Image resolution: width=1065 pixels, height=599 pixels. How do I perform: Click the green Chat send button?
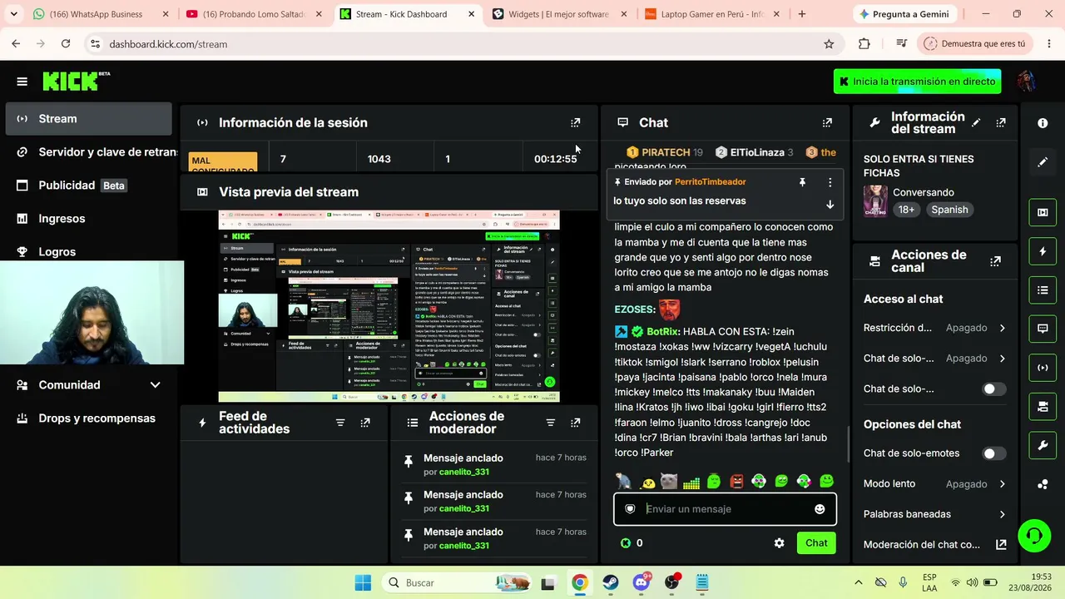point(816,543)
